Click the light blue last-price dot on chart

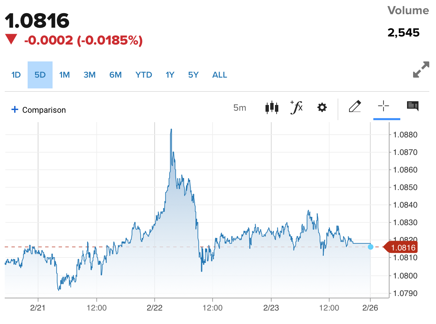coord(371,247)
